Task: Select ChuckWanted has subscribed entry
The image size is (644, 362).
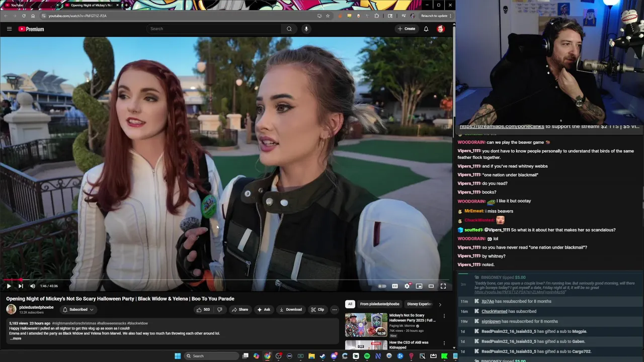Action: click(548, 311)
